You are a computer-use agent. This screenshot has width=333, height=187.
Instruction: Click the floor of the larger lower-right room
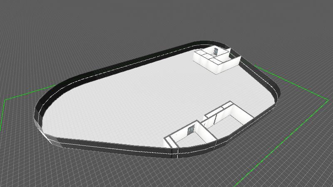pos(228,128)
